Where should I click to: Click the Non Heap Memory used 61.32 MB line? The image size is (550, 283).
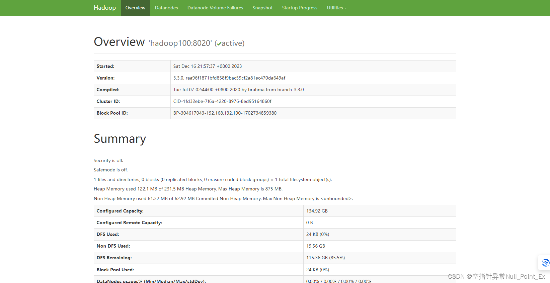point(223,198)
